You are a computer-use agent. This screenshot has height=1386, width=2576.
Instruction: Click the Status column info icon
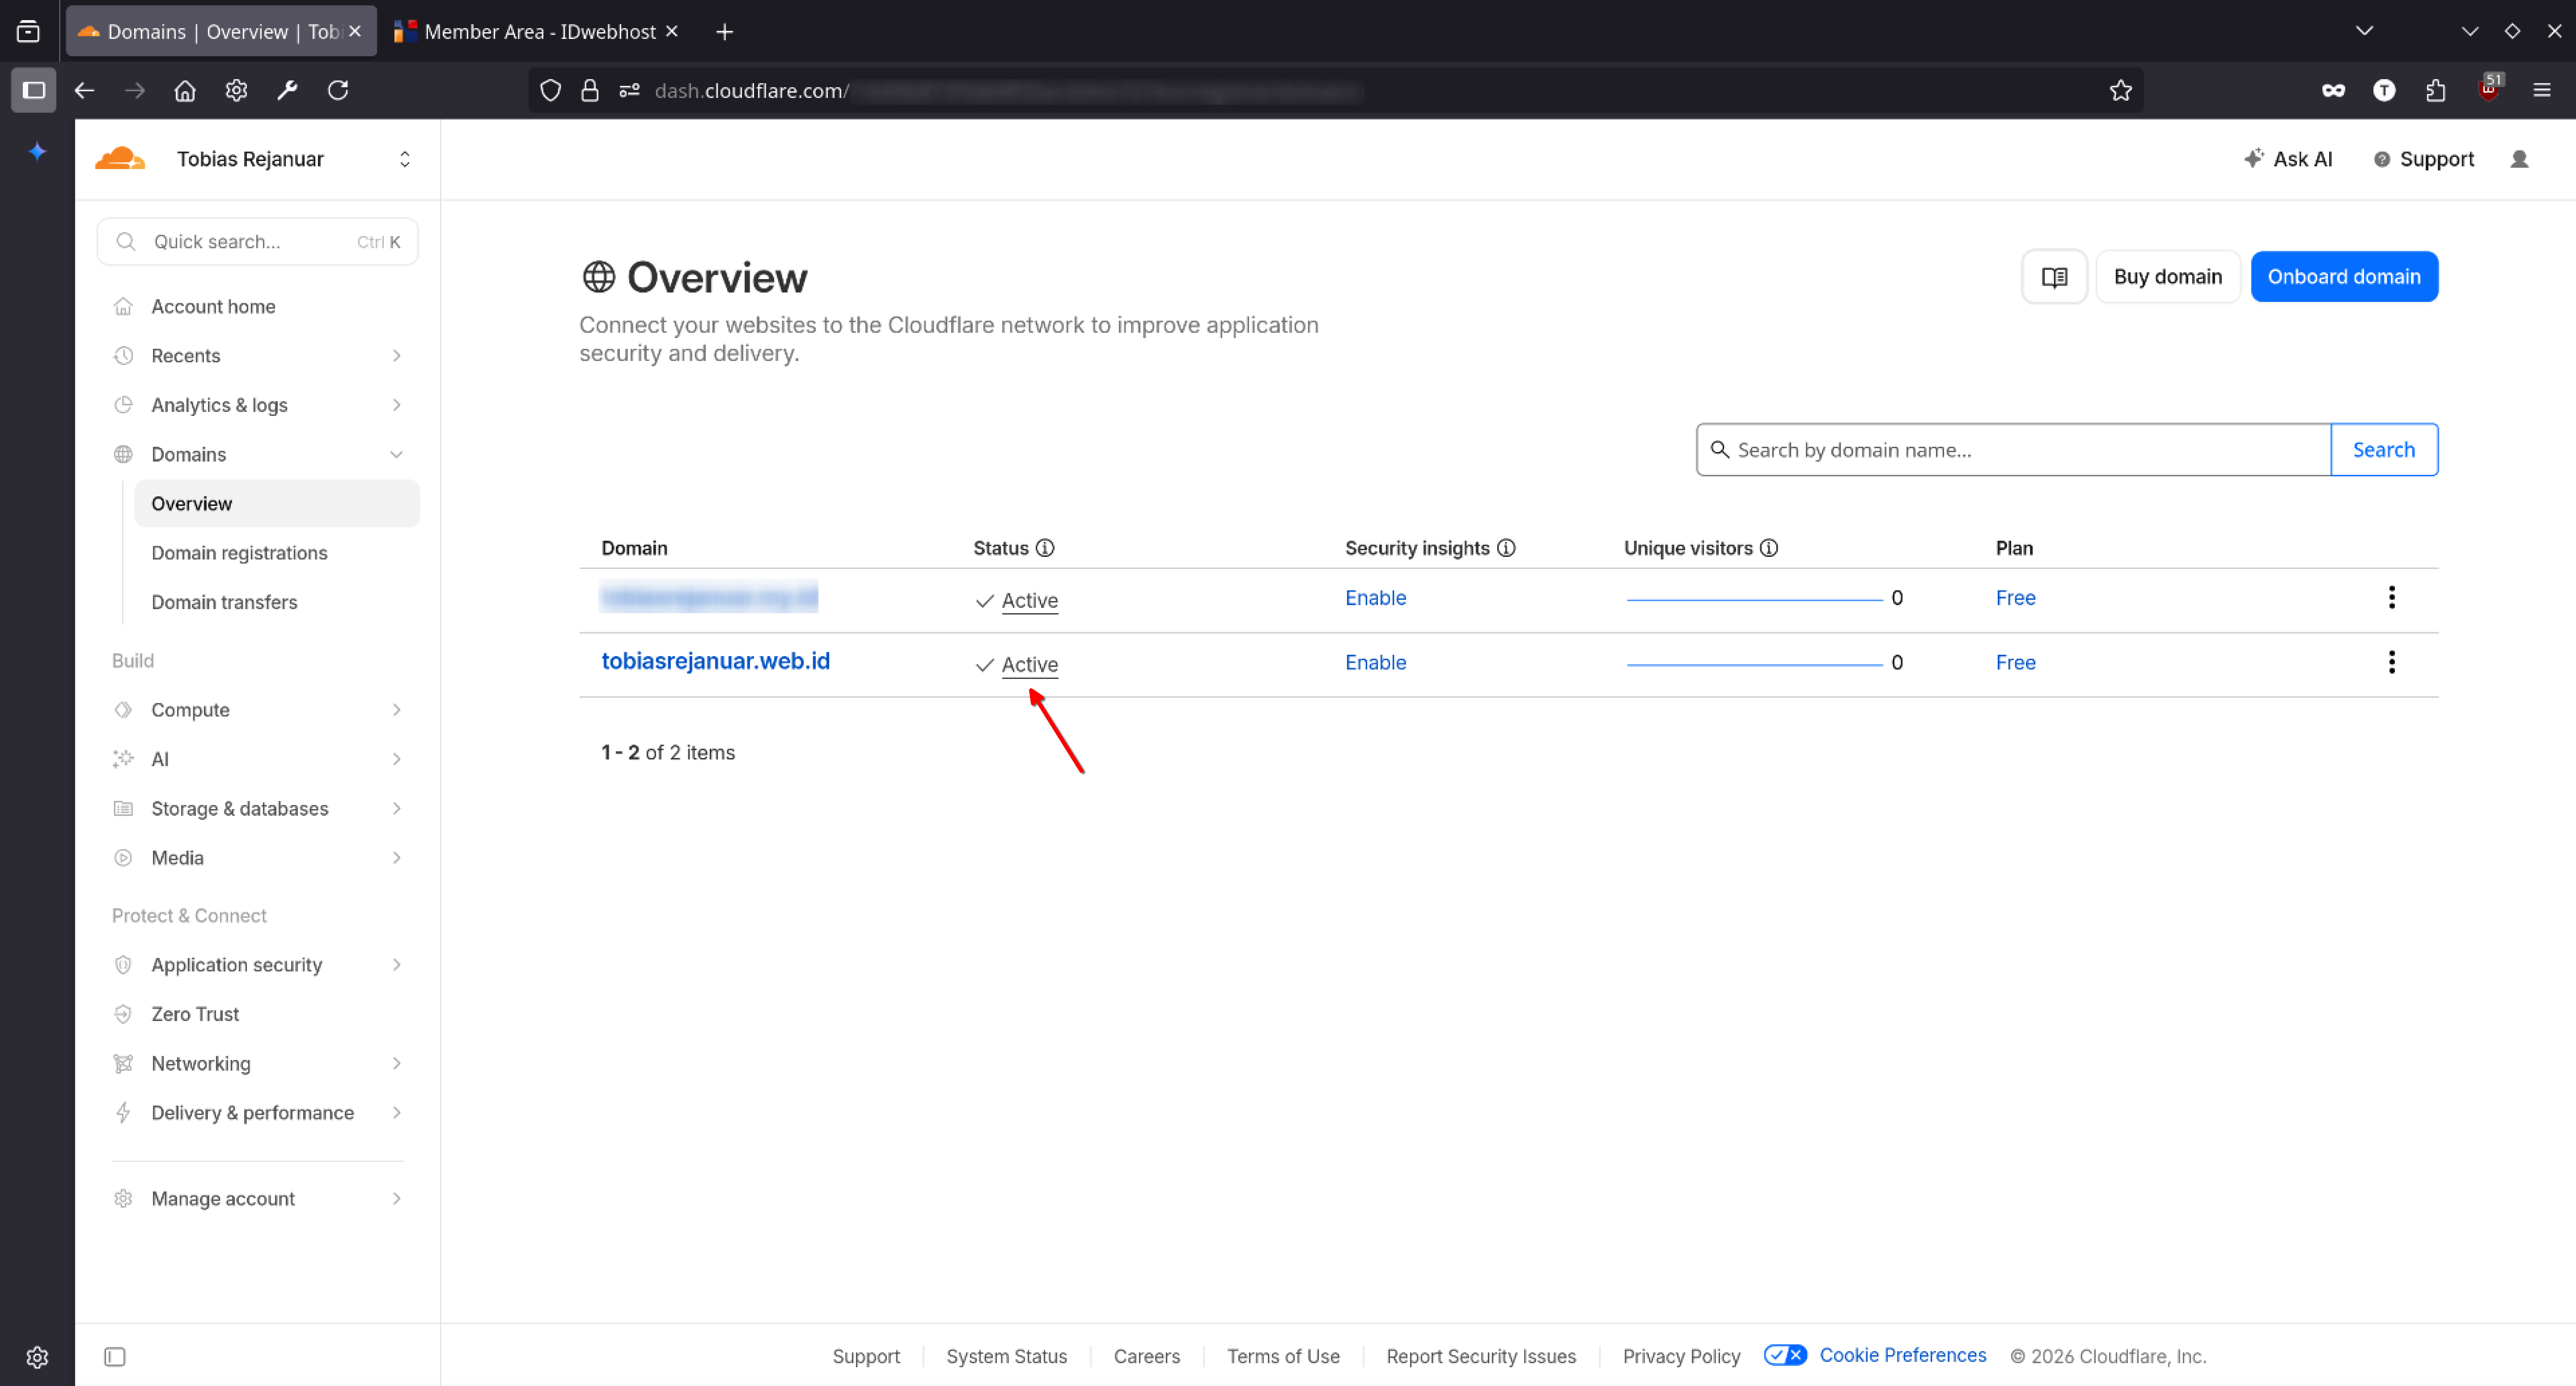(1045, 548)
